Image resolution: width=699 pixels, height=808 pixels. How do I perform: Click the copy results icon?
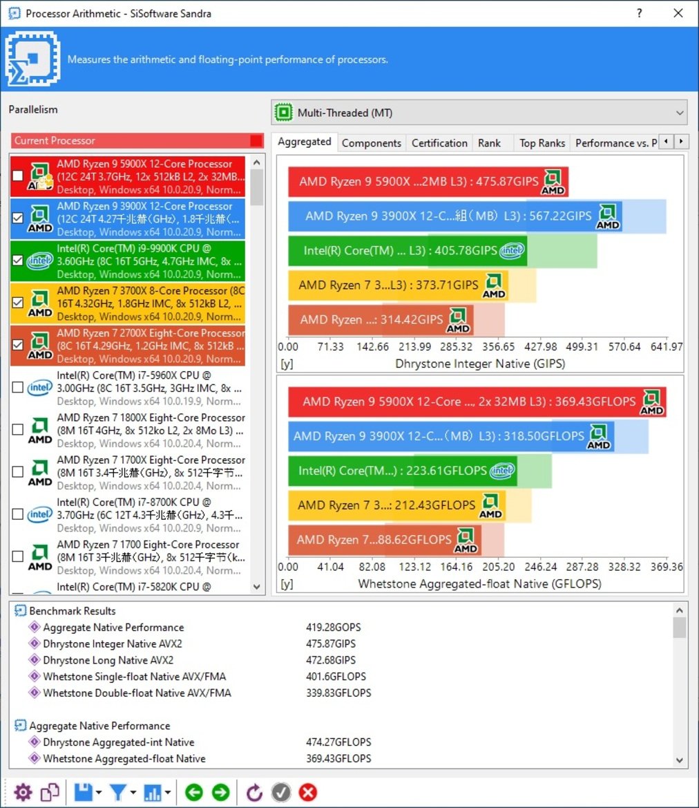click(50, 793)
